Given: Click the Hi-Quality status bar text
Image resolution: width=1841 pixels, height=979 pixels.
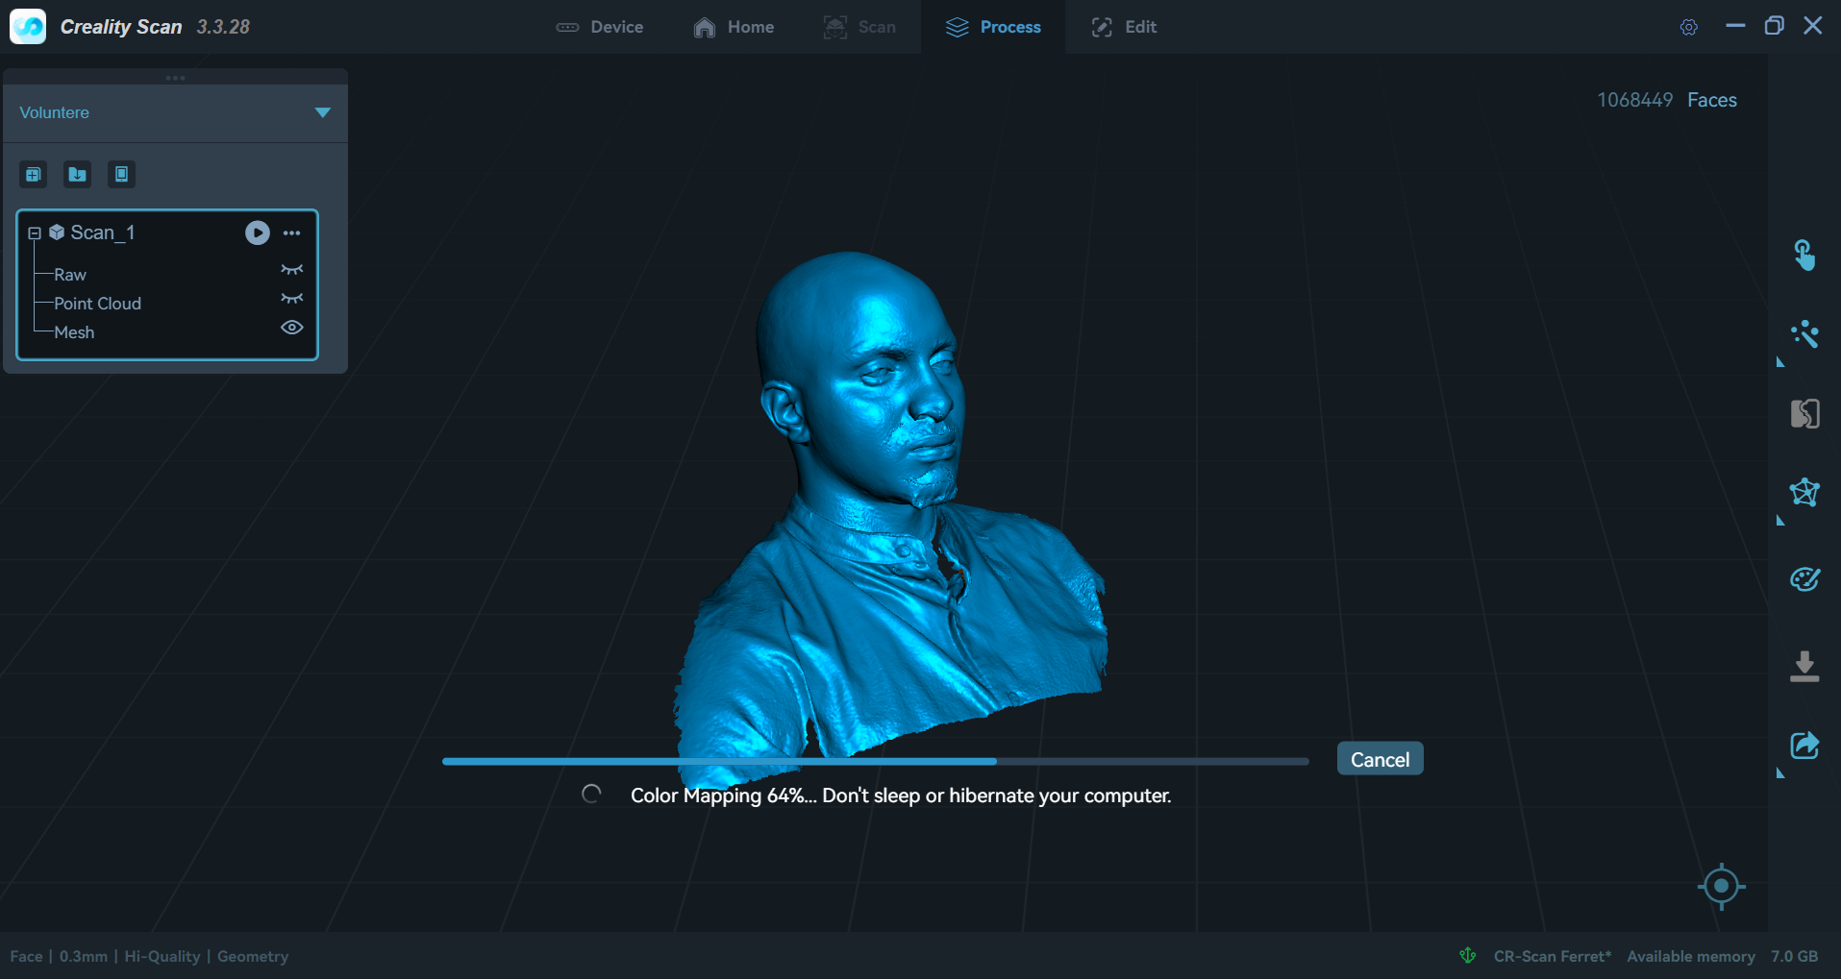Looking at the screenshot, I should point(162,956).
